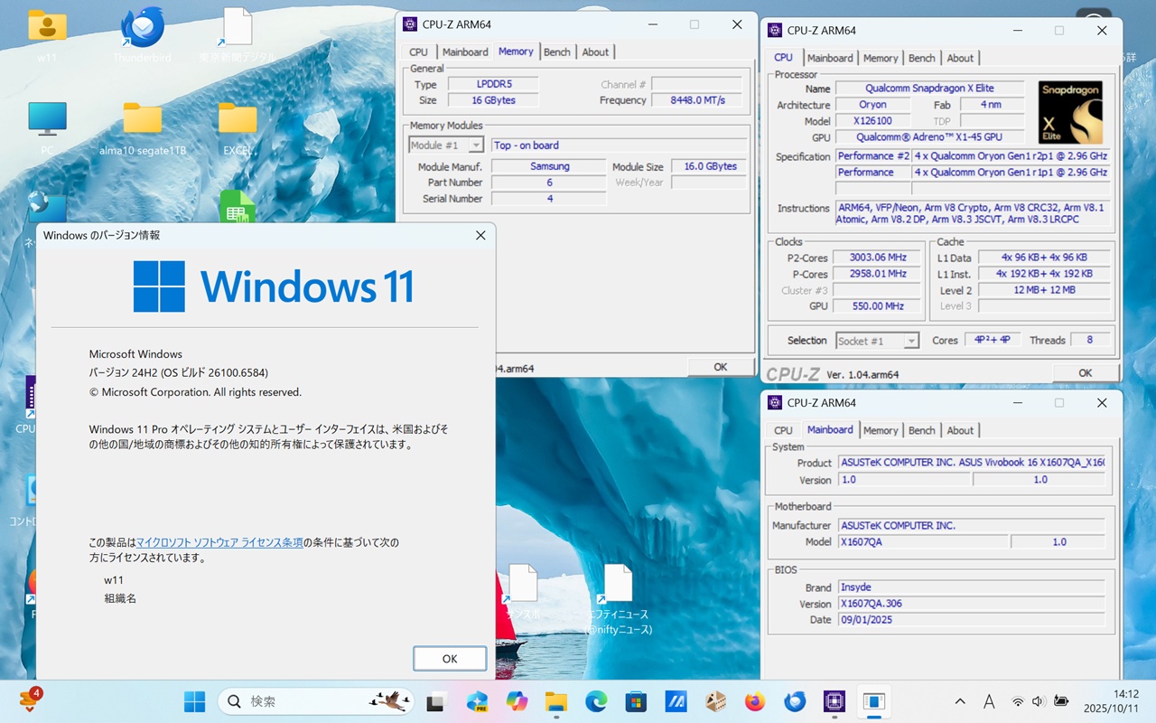Viewport: 1156px width, 723px height.
Task: Click the Windows Start button
Action: pyautogui.click(x=194, y=701)
